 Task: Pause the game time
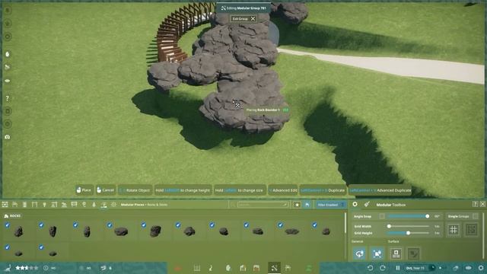pos(397,268)
